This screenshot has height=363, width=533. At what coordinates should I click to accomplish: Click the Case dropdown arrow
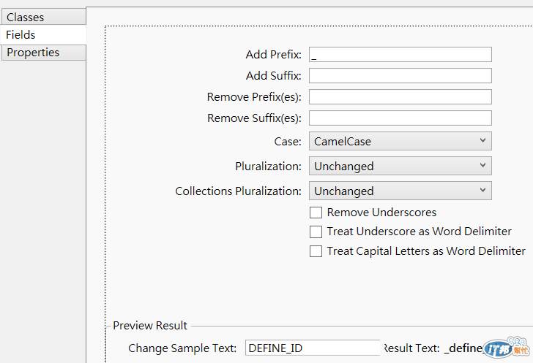point(483,140)
